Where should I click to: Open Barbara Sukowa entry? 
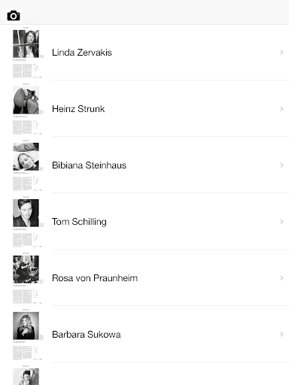tap(144, 335)
